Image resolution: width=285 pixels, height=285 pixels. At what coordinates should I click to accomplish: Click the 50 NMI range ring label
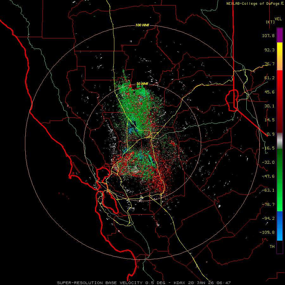click(142, 84)
